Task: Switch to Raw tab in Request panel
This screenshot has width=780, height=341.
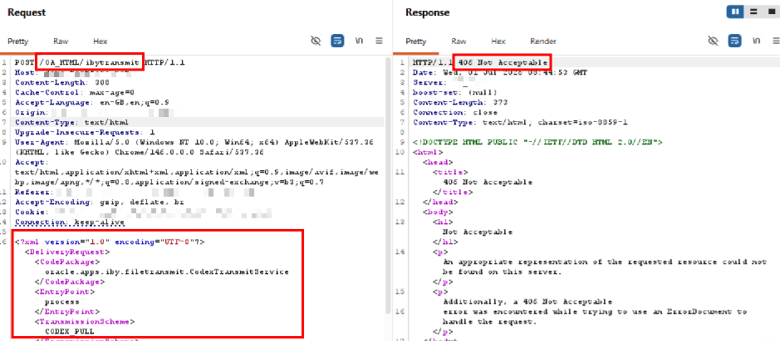Action: 61,41
